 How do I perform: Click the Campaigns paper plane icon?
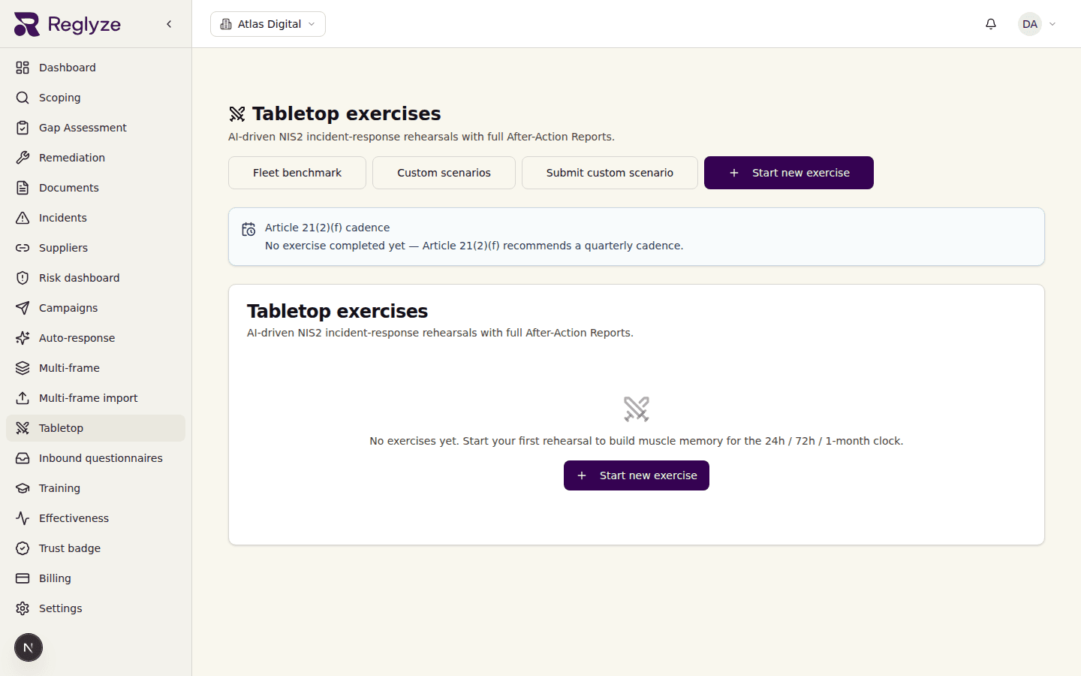pyautogui.click(x=23, y=308)
